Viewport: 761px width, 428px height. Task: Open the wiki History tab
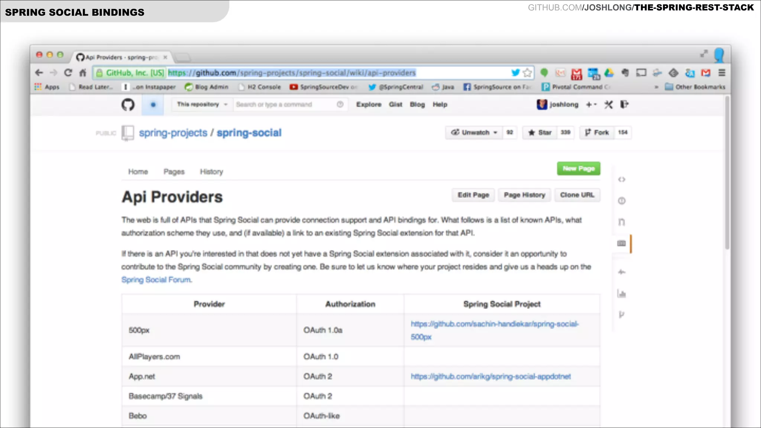tap(211, 172)
